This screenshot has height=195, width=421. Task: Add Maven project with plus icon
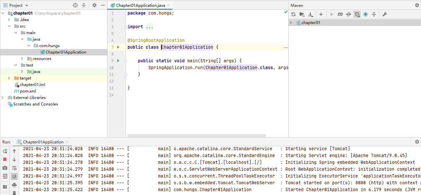click(x=321, y=14)
